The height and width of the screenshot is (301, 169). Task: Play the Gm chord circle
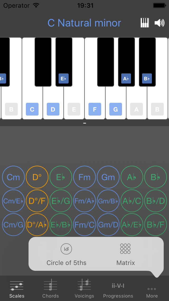pyautogui.click(x=108, y=177)
